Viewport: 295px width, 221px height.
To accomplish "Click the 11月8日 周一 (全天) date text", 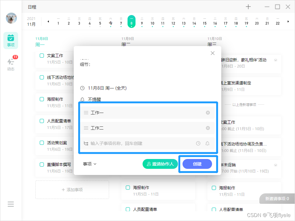I will click(107, 88).
